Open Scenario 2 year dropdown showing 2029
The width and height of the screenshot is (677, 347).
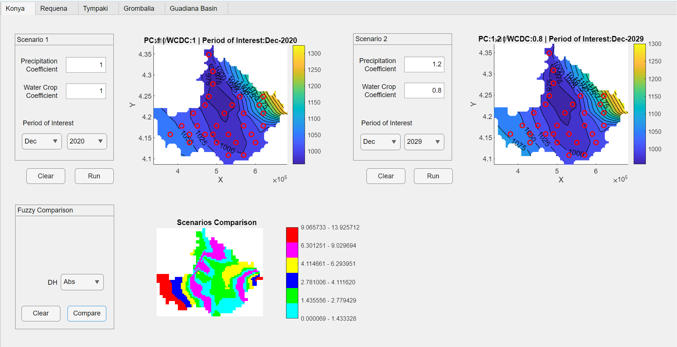click(x=424, y=142)
